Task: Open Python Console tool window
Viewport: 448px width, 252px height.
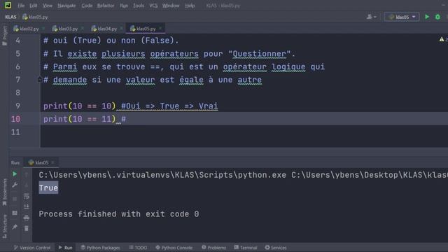Action: pos(174,247)
